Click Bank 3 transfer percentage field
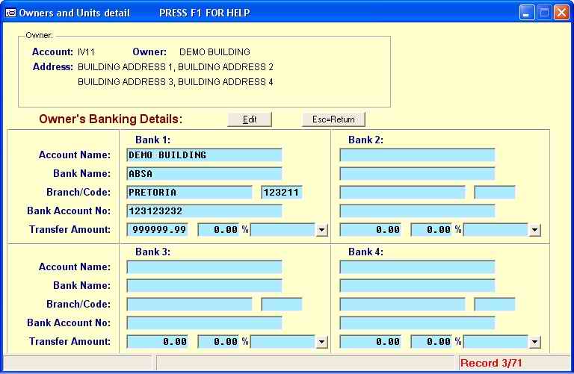Screen dimensions: 574x374 click(x=218, y=342)
